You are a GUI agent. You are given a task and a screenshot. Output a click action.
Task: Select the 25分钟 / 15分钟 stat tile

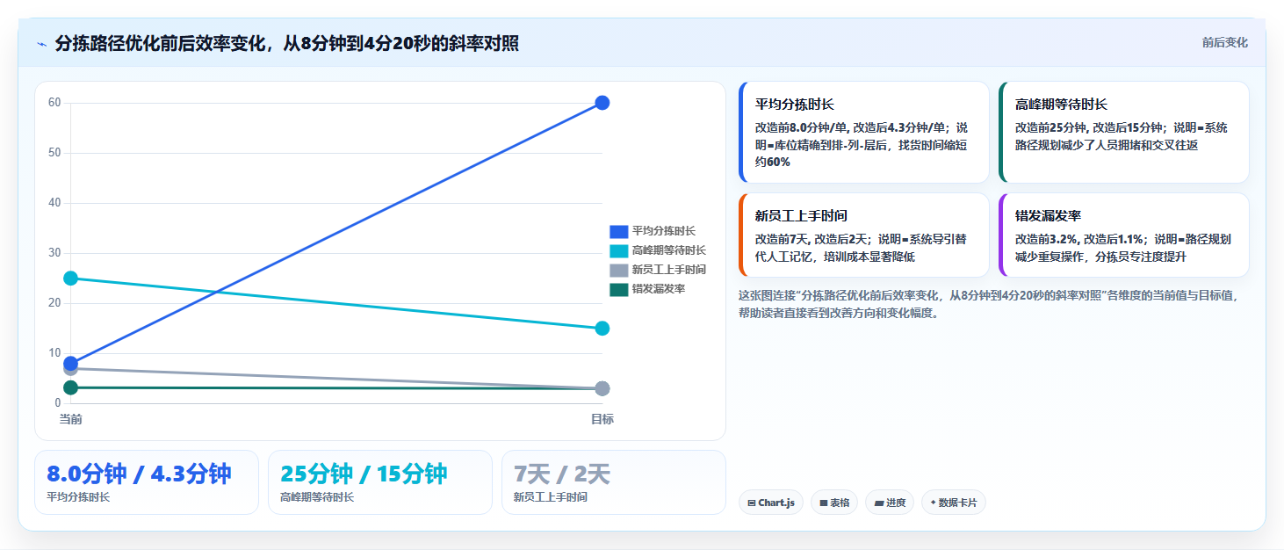(380, 482)
